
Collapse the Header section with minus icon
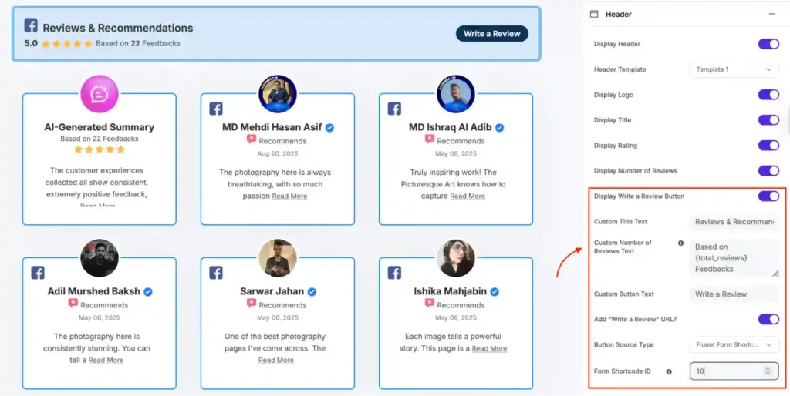coord(771,14)
